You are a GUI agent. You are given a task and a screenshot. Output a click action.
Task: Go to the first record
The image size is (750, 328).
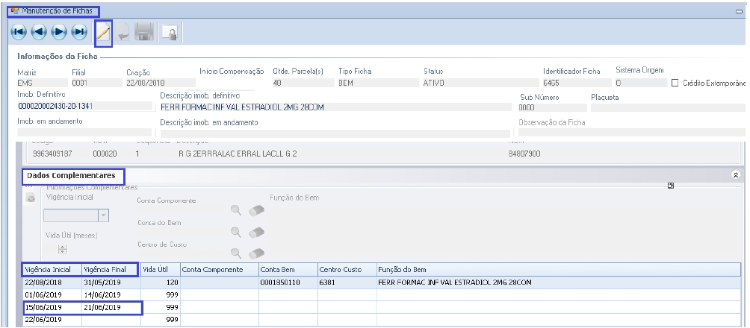coord(18,32)
